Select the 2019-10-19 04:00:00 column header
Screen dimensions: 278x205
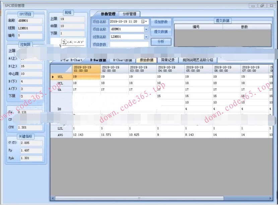click(170, 69)
